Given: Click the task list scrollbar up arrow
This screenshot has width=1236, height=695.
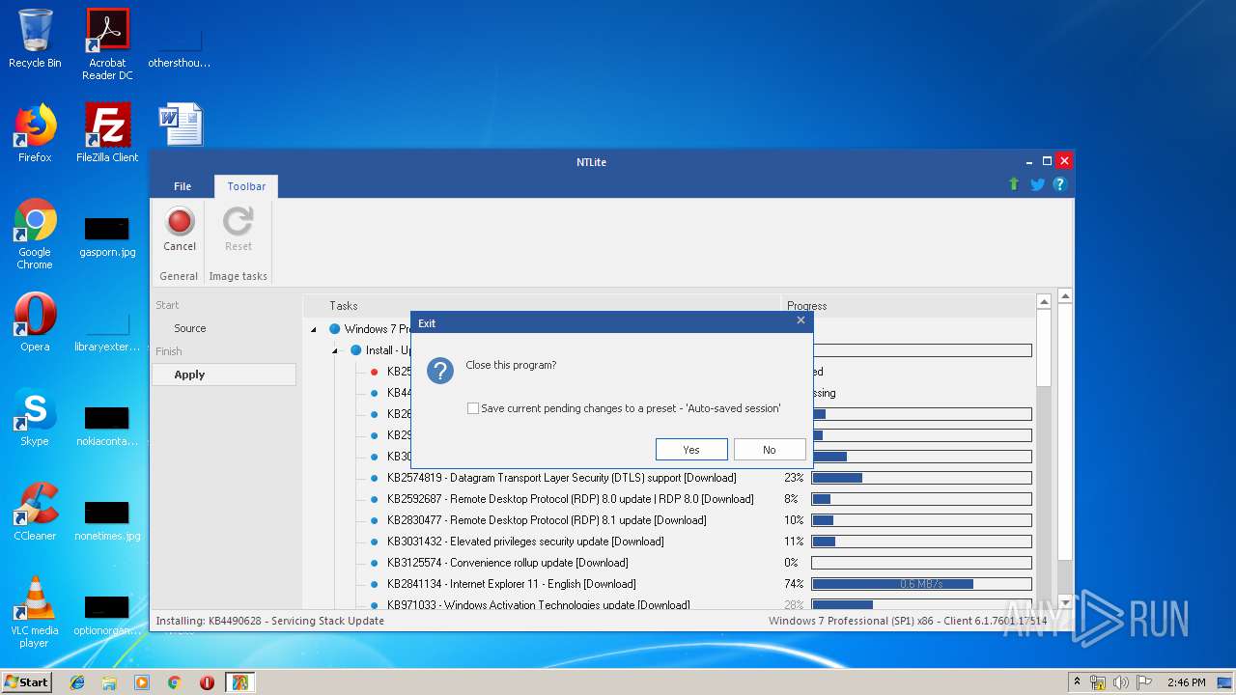Looking at the screenshot, I should (x=1044, y=302).
